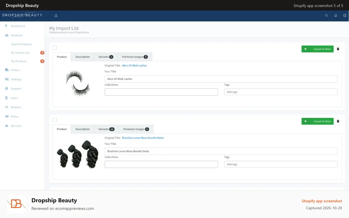The image size is (349, 218).
Task: Open Returns in sidebar
Action: pos(16,107)
